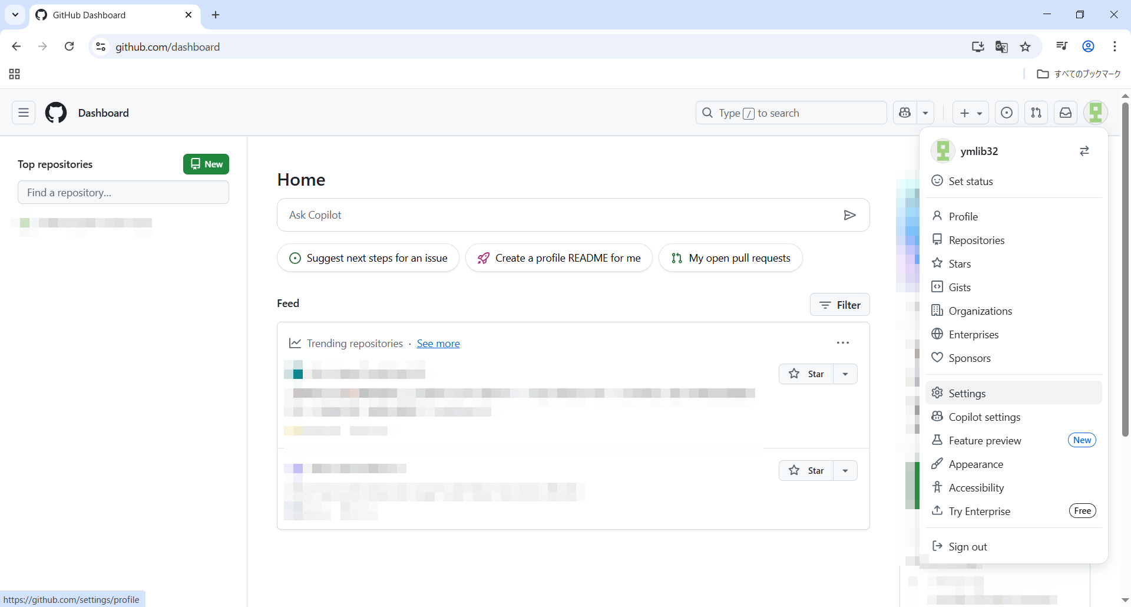1131x607 pixels.
Task: Open the Issues icon in header
Action: pyautogui.click(x=1007, y=113)
